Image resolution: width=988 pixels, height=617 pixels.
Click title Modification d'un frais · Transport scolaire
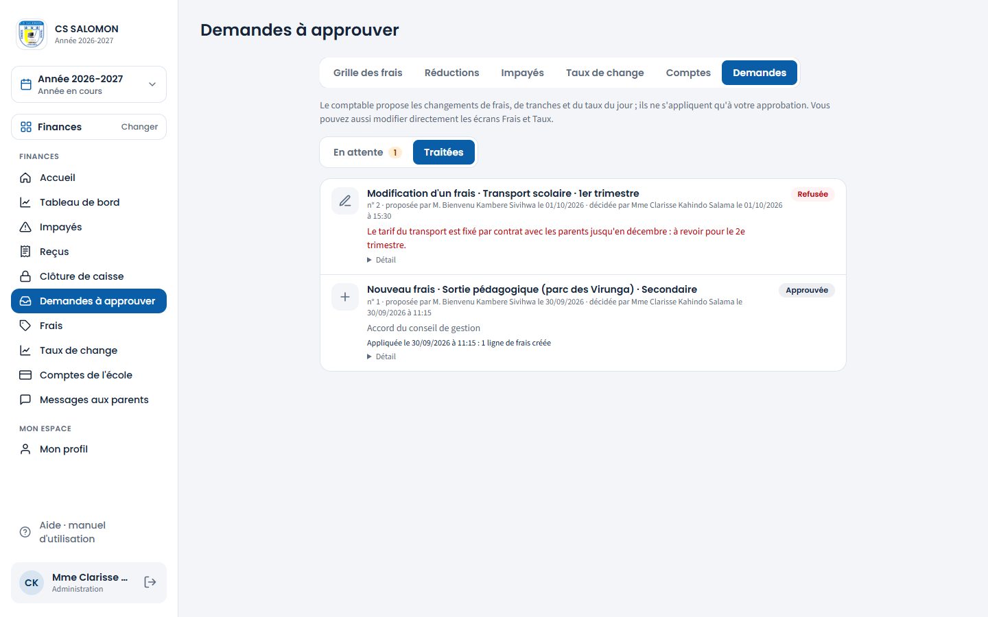click(x=503, y=193)
